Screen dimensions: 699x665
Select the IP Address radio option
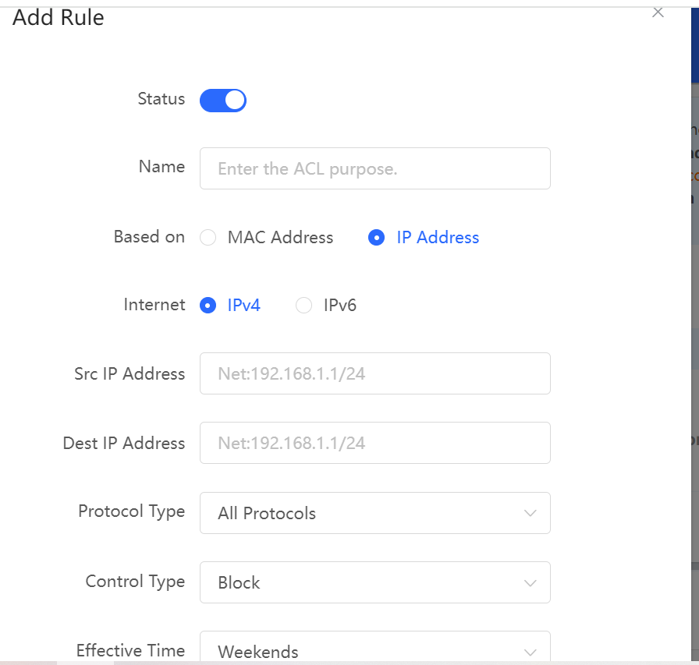click(376, 238)
